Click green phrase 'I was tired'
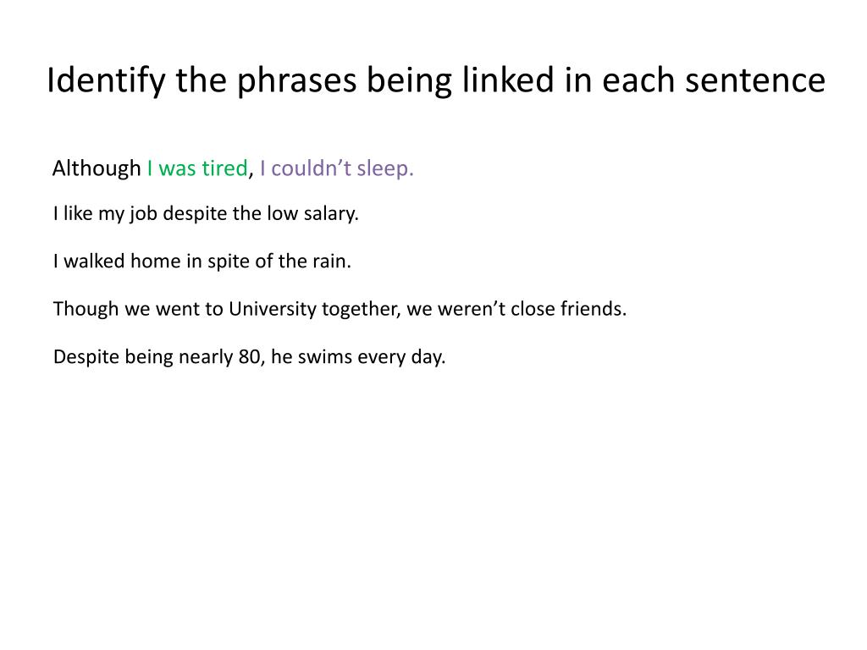 click(197, 168)
